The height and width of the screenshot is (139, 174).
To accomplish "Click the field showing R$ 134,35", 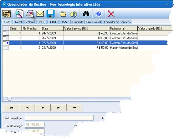I will click(x=35, y=131).
